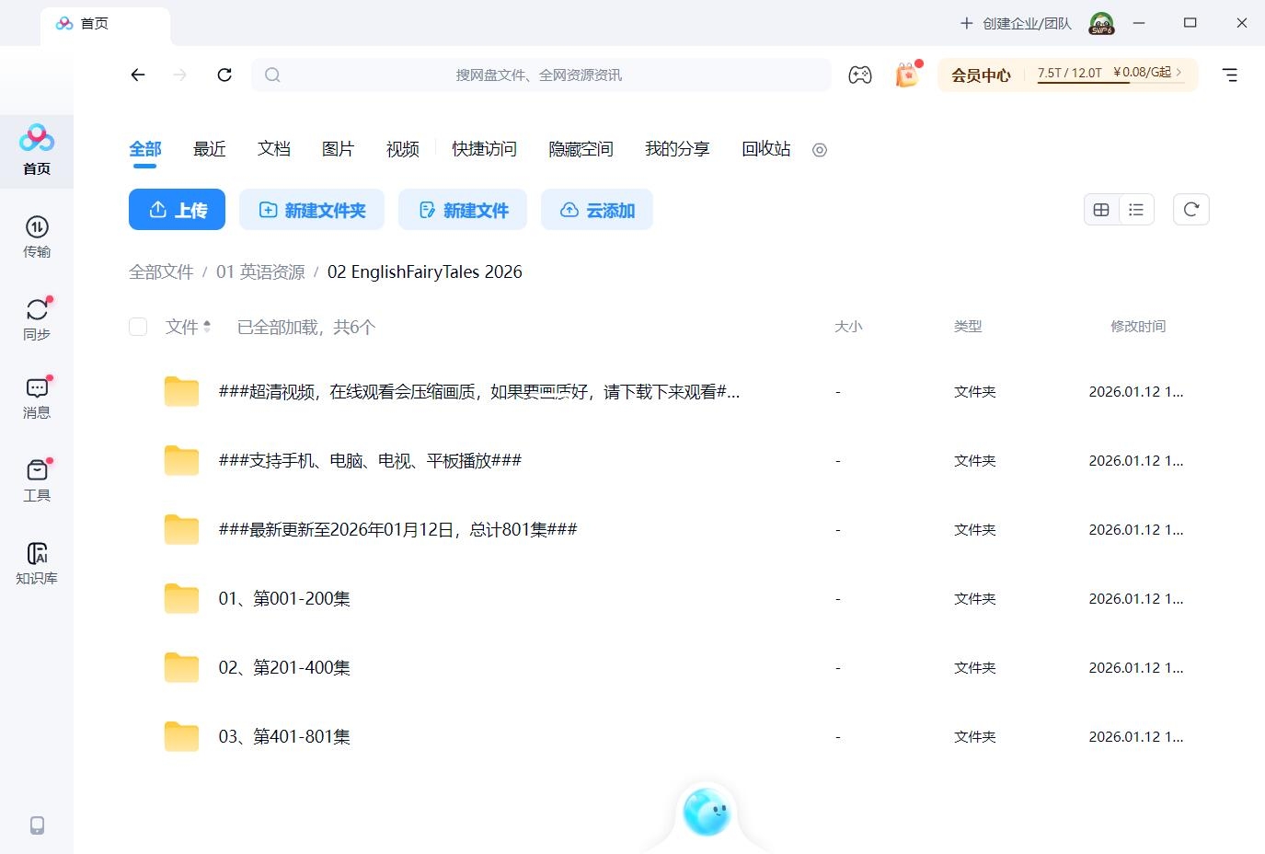1265x854 pixels.
Task: Switch to grid view layout
Action: pyautogui.click(x=1101, y=210)
